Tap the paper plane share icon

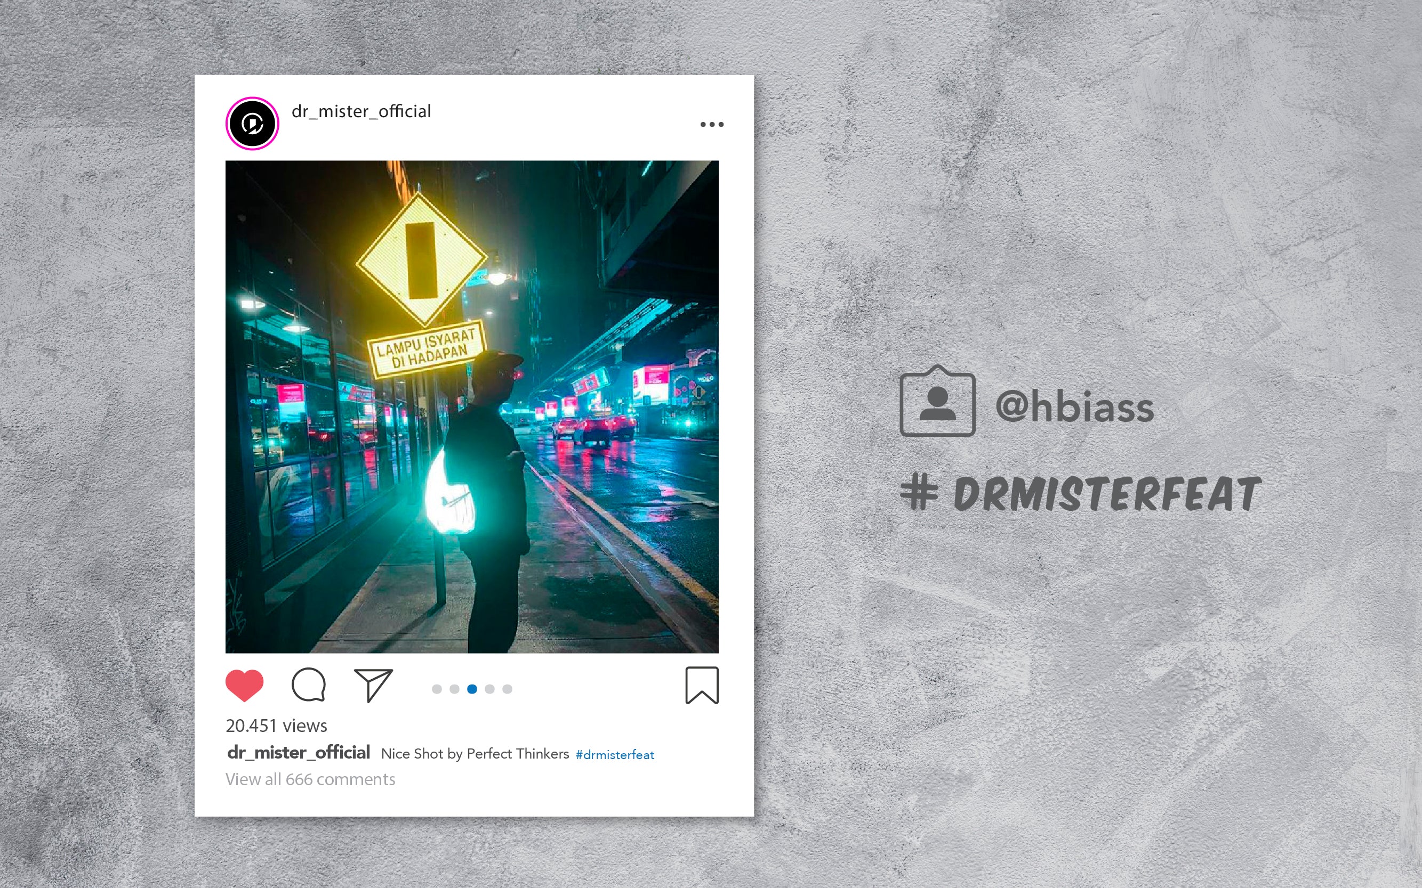[x=373, y=686]
